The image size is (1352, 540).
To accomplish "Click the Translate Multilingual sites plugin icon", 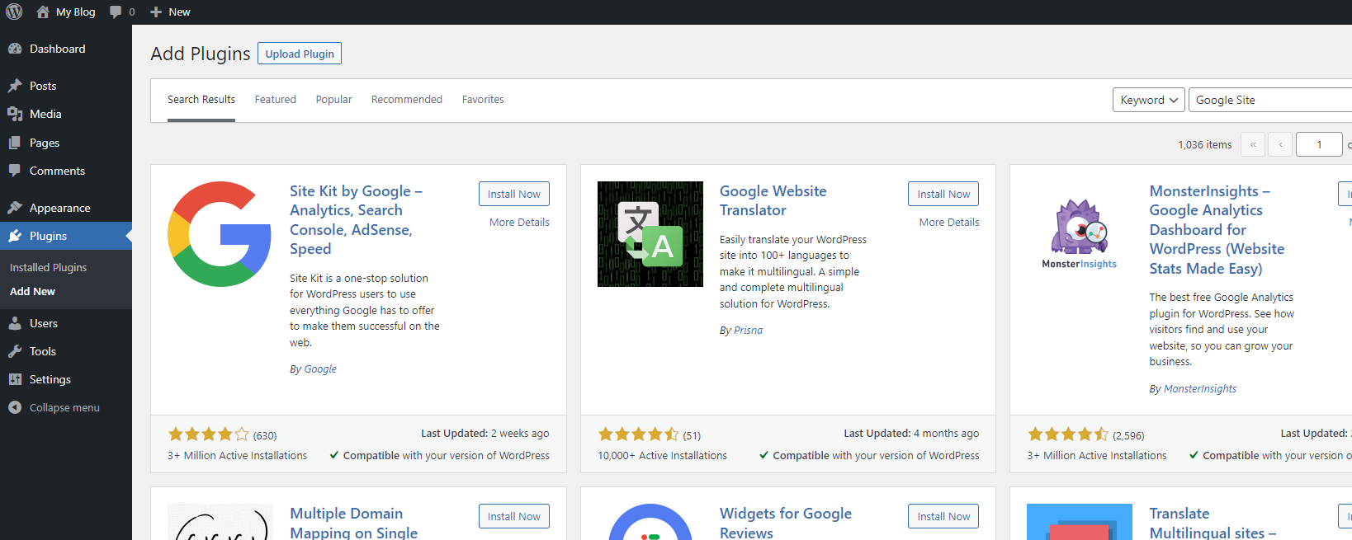I will [x=1080, y=522].
